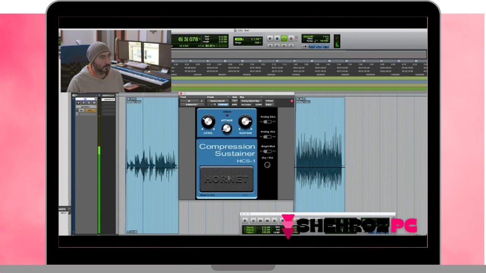The image size is (486, 273).
Task: Toggle the Online button left of Stop
Action: pyautogui.click(x=270, y=38)
